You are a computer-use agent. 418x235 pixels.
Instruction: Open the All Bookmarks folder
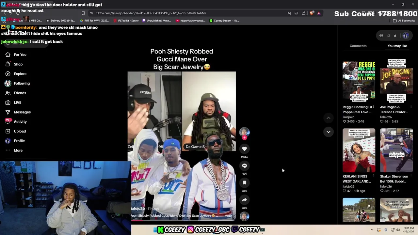(404, 21)
